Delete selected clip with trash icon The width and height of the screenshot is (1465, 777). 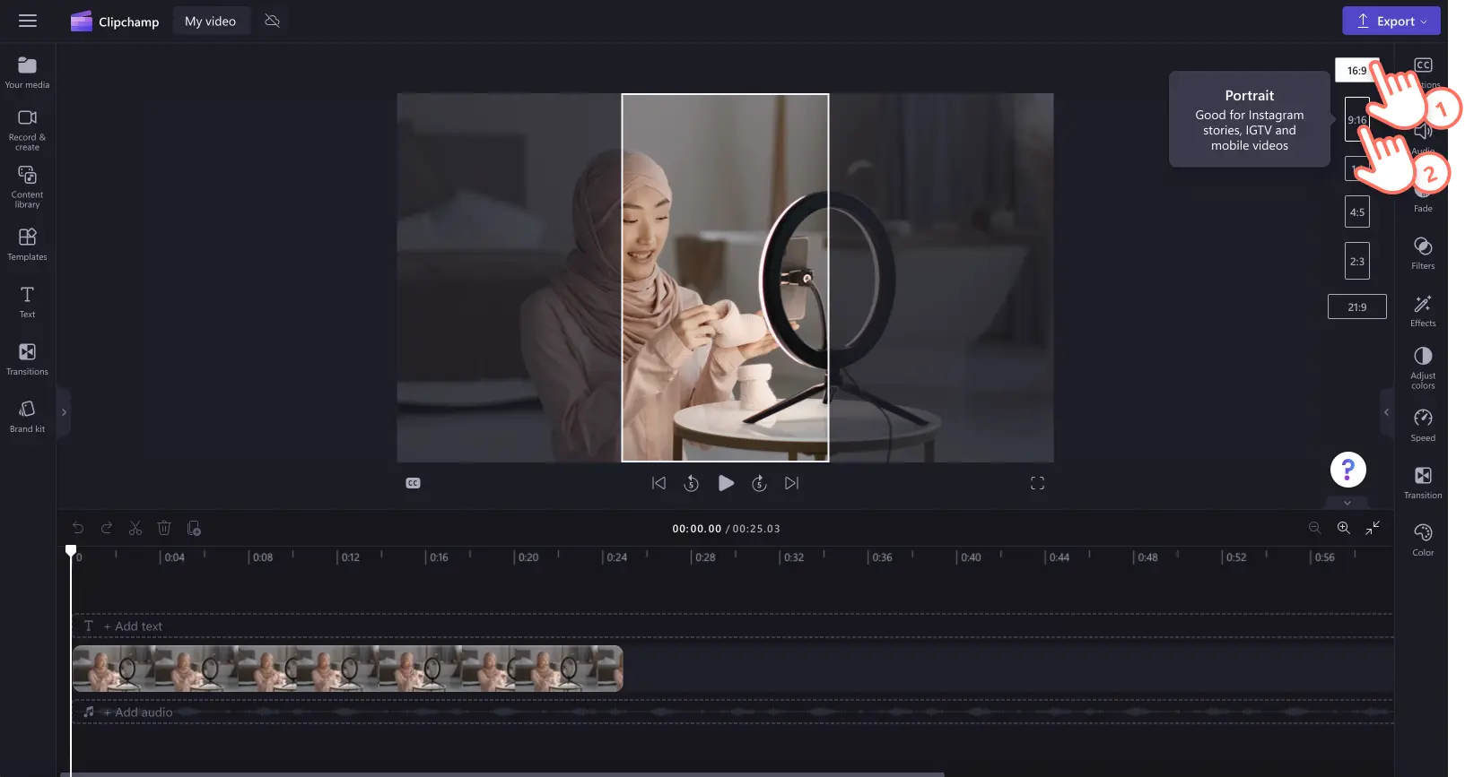(x=164, y=528)
